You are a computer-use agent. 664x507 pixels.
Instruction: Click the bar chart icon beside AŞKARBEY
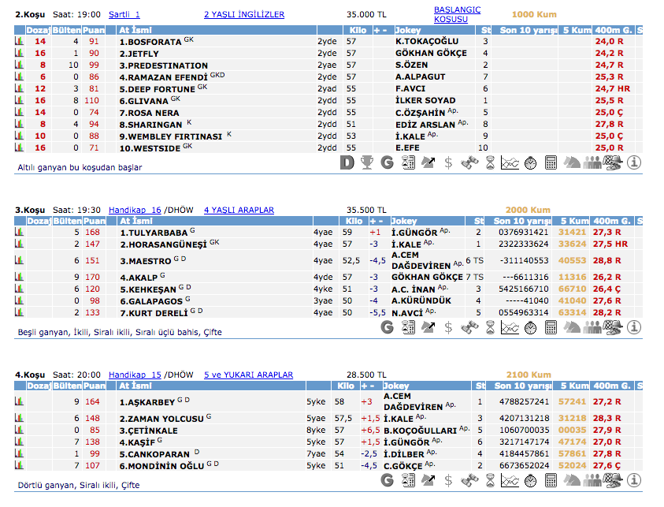click(20, 401)
